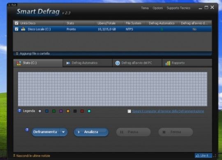
Task: Click the Pronto status cell
Action: (71, 29)
